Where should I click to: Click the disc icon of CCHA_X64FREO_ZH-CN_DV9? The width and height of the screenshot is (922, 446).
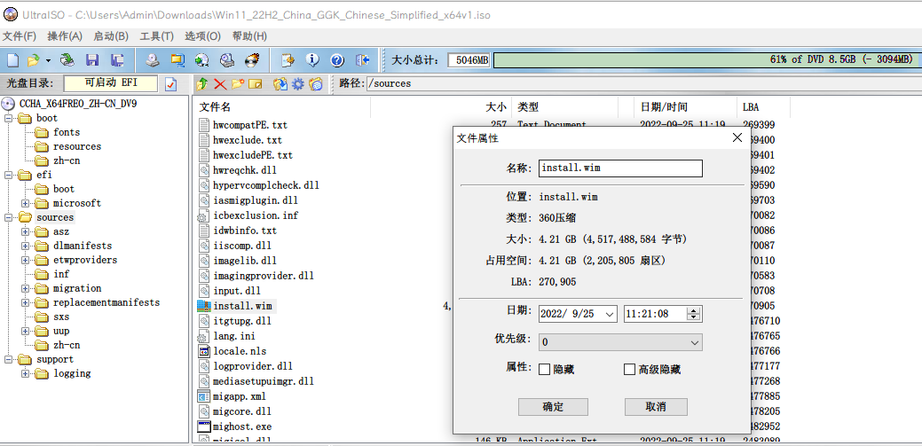click(x=8, y=104)
